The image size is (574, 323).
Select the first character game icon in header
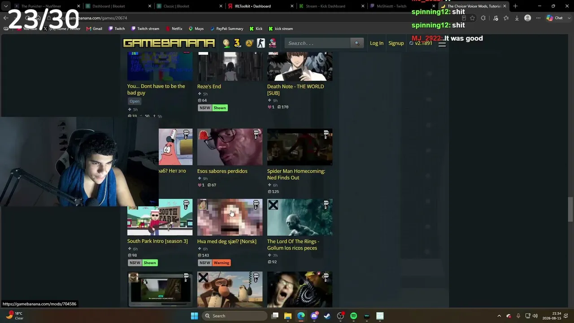(x=226, y=43)
